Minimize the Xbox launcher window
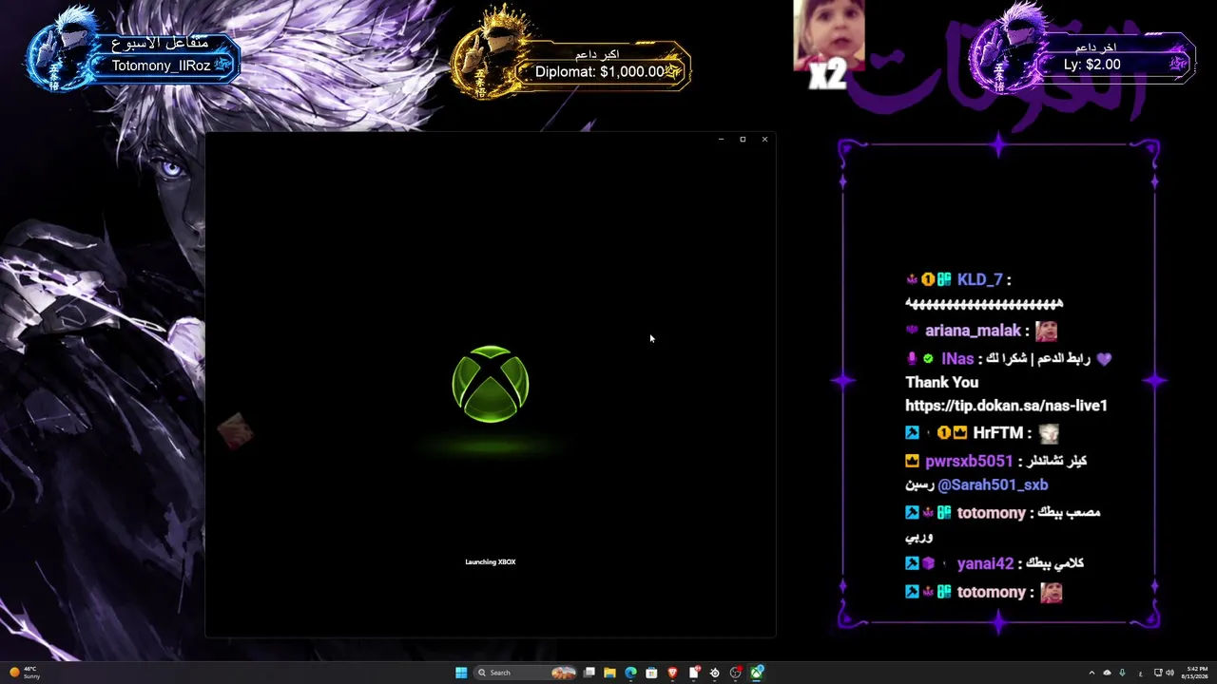Viewport: 1217px width, 684px height. point(721,140)
